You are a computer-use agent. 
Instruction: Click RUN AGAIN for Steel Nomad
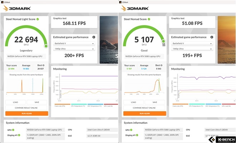pos(145,113)
